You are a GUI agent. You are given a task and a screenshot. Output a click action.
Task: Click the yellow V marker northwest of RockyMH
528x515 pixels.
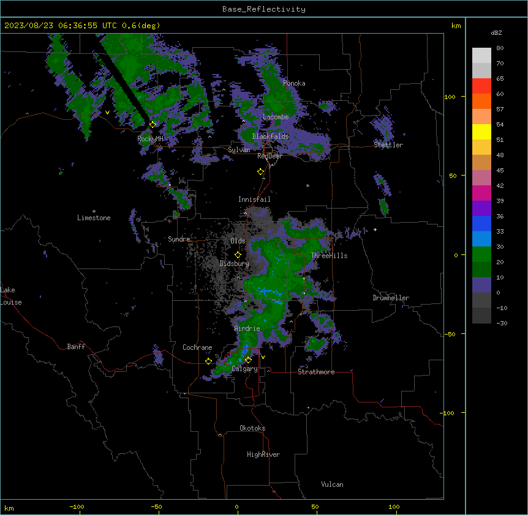coord(107,113)
